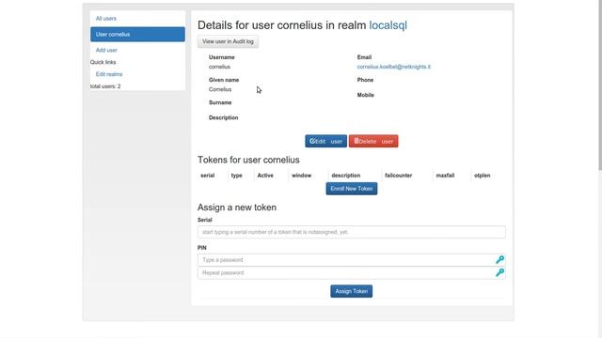The image size is (602, 338).
Task: Click the edit pencil icon on Edit user
Action: click(x=312, y=141)
